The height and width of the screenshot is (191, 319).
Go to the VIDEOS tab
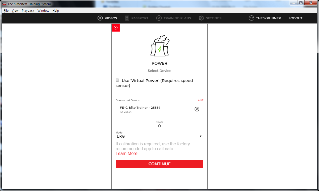point(111,18)
